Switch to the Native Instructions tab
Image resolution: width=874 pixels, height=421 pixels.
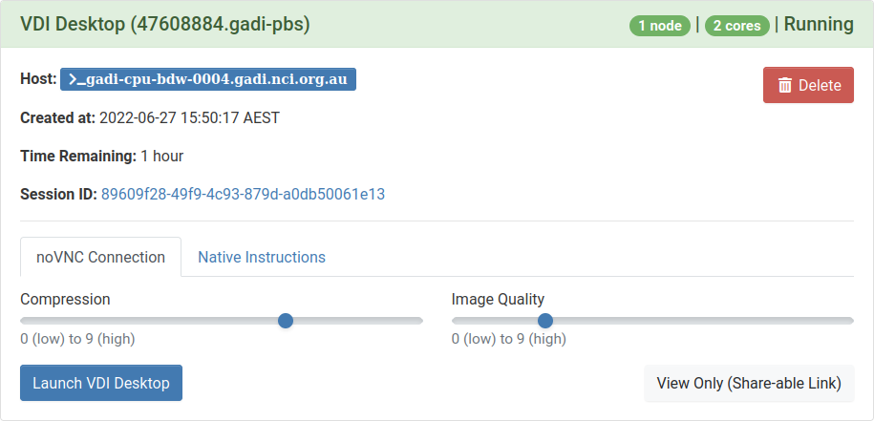[262, 258]
